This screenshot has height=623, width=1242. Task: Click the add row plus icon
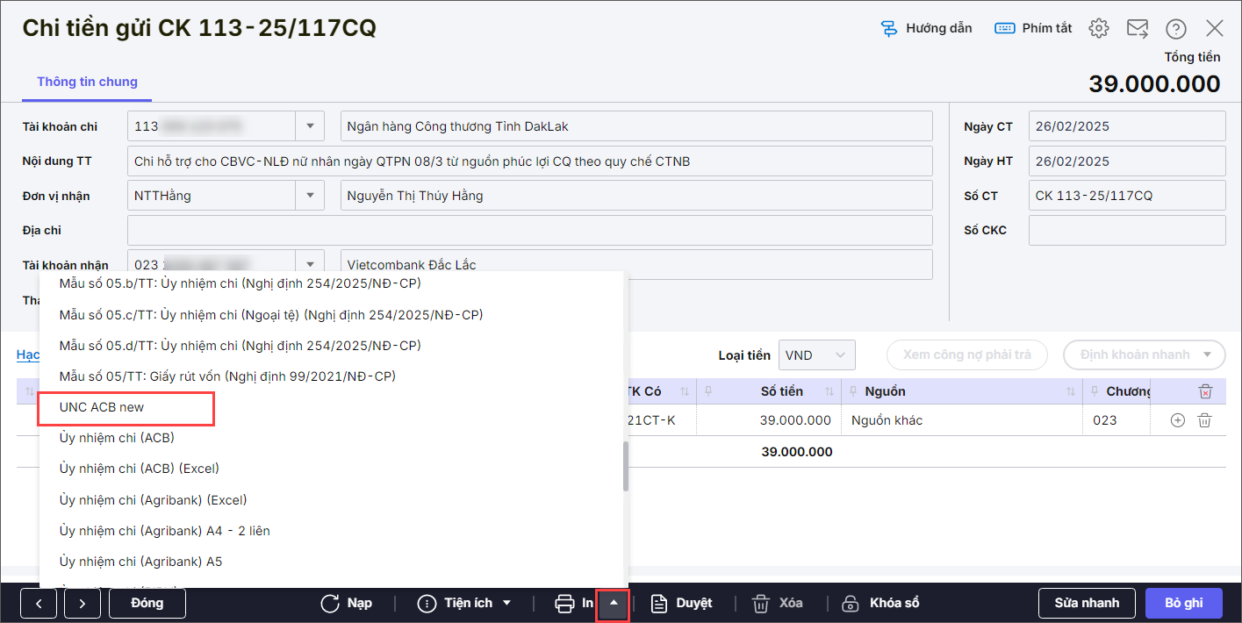pyautogui.click(x=1178, y=420)
